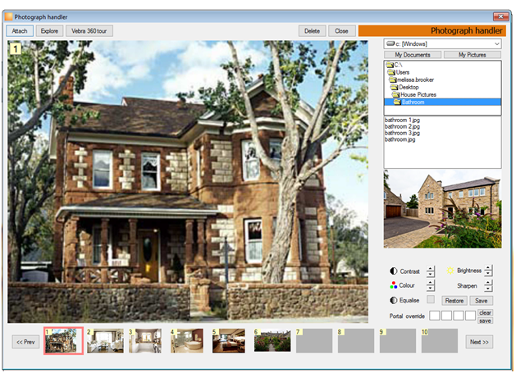Switch to My Pictures location

[473, 55]
